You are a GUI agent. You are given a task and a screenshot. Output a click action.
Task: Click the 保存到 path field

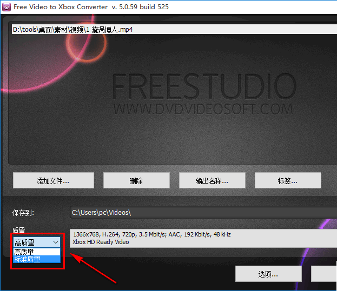coord(203,213)
